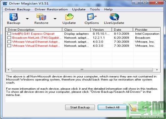
Task: Click the Exit button
Action: tap(145, 107)
